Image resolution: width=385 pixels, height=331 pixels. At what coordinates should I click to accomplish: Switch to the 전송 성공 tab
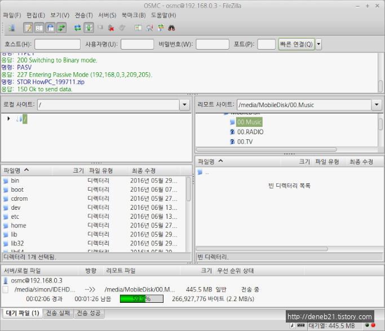(x=89, y=313)
